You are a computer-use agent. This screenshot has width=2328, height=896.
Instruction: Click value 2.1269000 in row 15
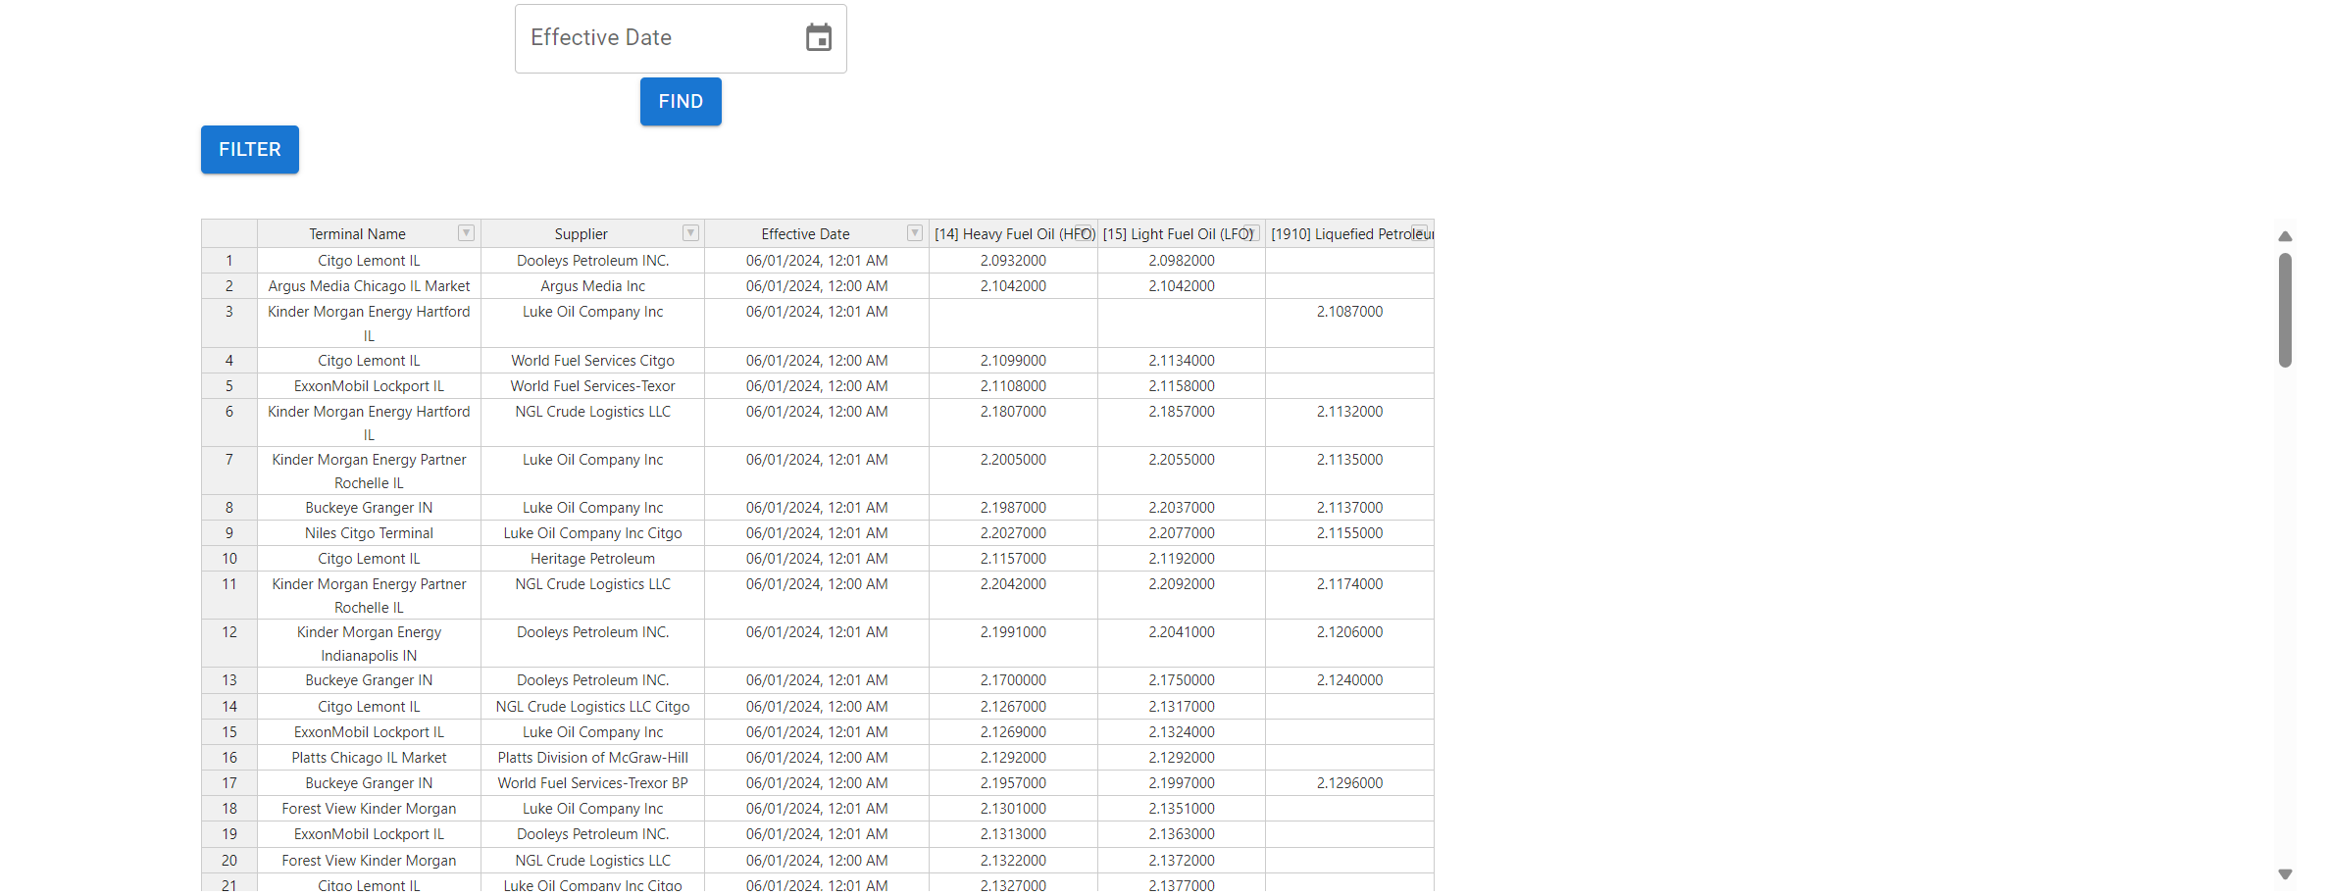pyautogui.click(x=1013, y=732)
